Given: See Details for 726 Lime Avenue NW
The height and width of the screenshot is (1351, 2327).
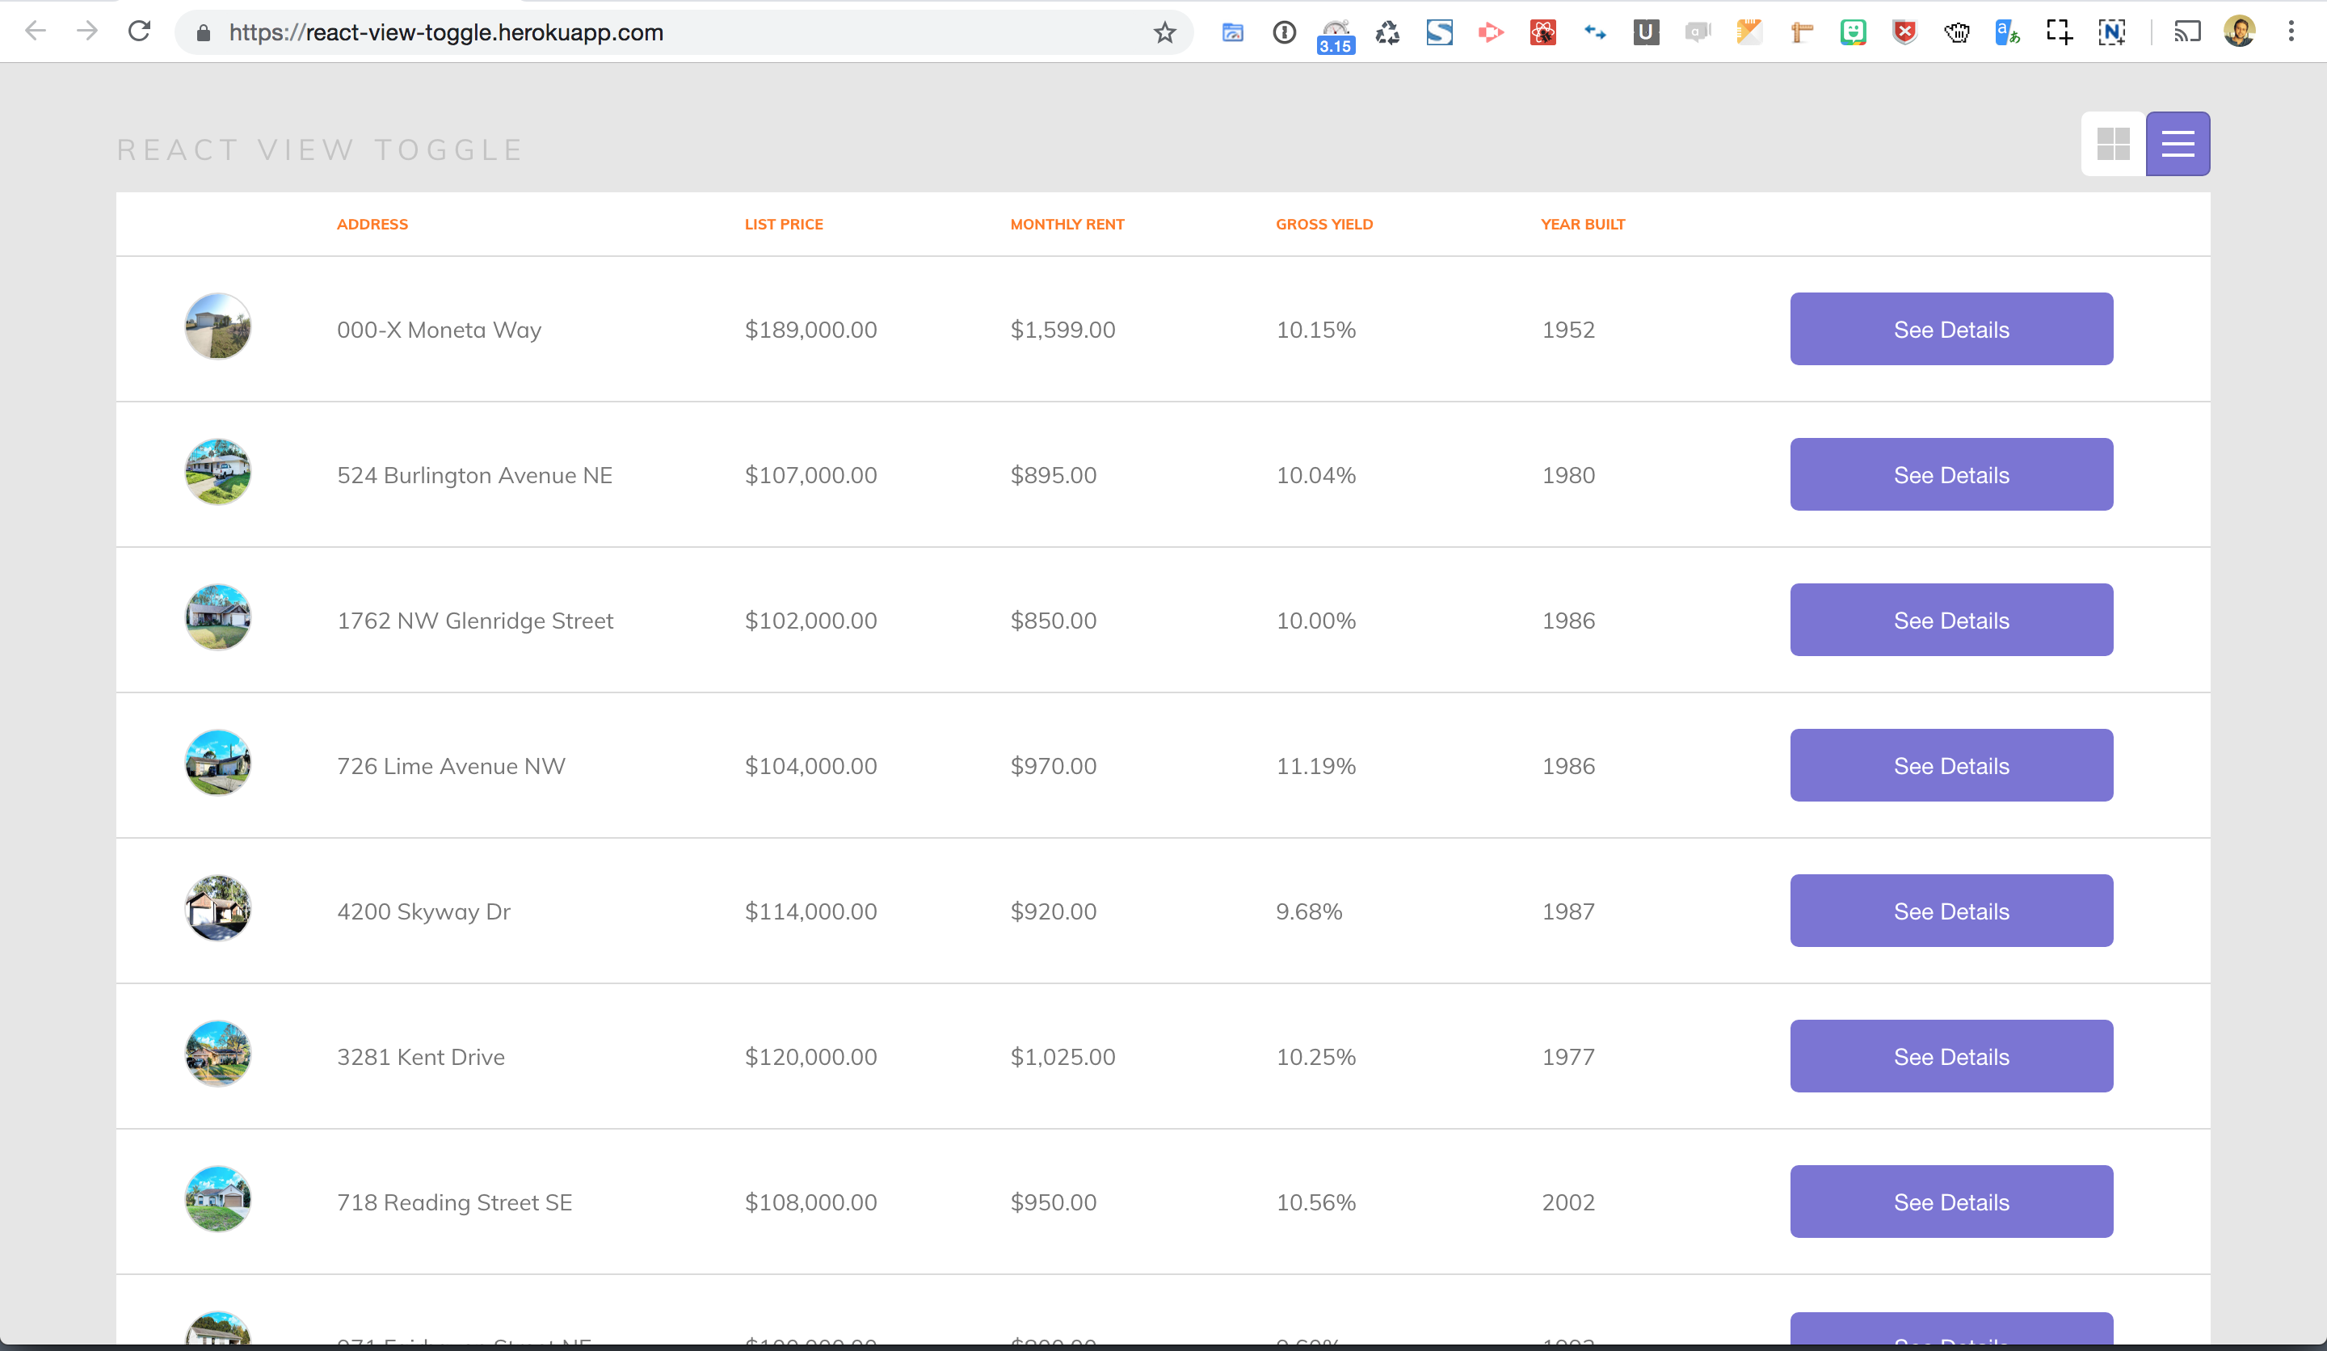Looking at the screenshot, I should (1950, 765).
